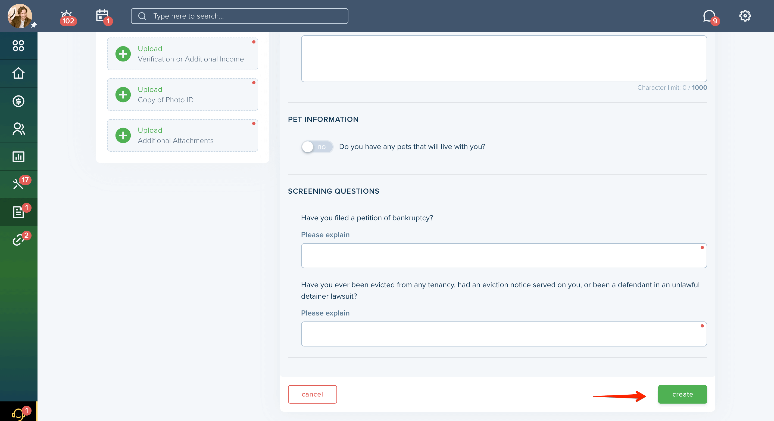The image size is (774, 421).
Task: Open the settings gear icon
Action: click(x=745, y=16)
